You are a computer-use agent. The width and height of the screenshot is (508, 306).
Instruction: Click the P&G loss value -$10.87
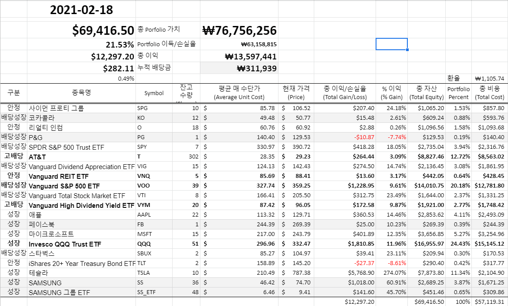click(x=345, y=137)
